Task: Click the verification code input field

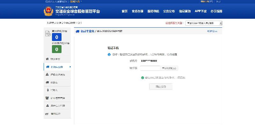Action: tap(150, 68)
